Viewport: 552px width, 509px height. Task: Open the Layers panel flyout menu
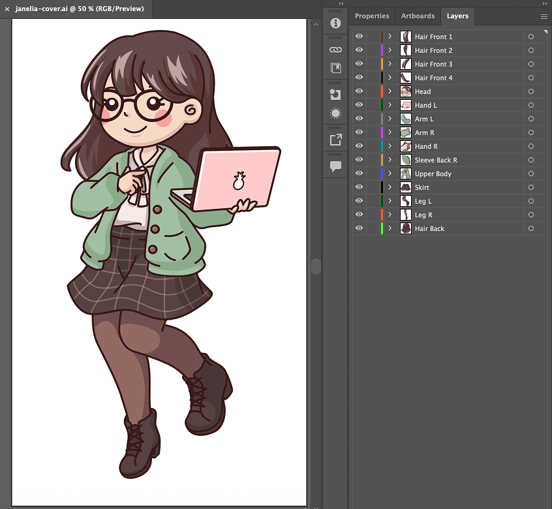[x=544, y=16]
